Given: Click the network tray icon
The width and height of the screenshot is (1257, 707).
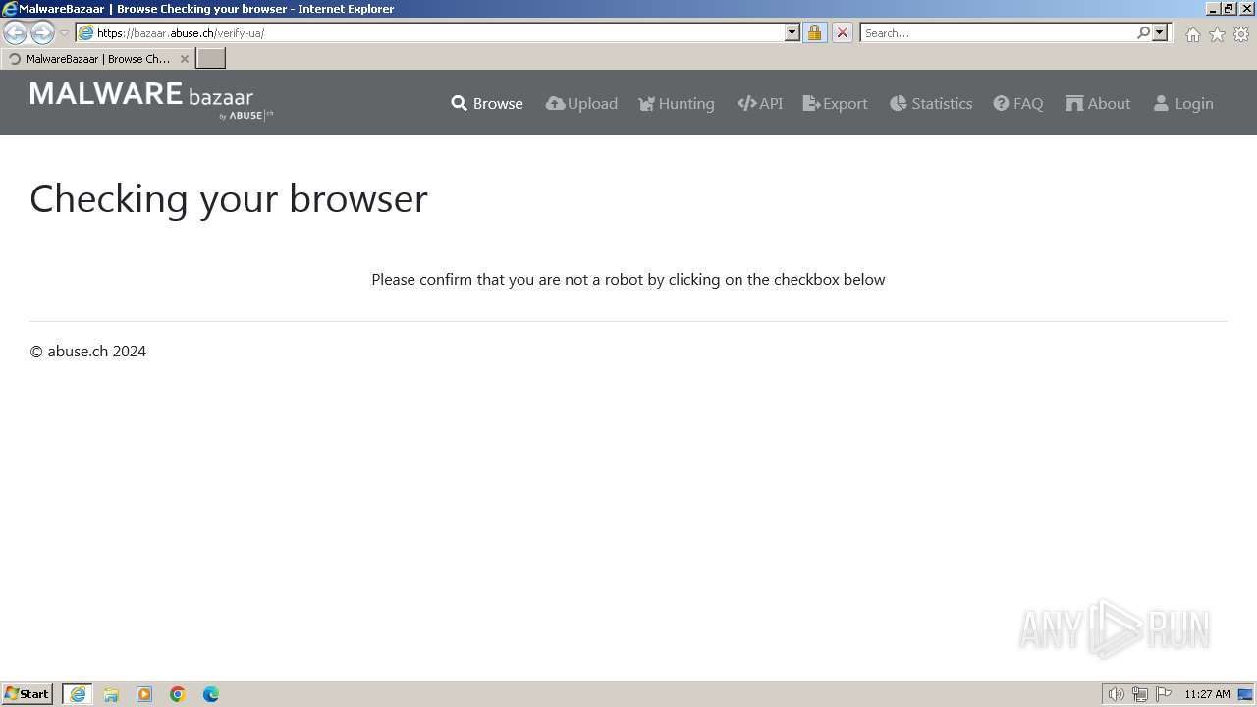Looking at the screenshot, I should [1140, 694].
